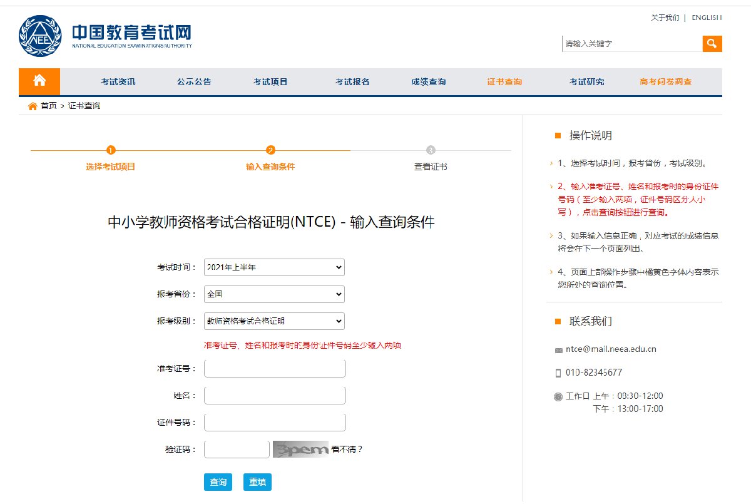This screenshot has height=504, width=751.
Task: Open 成绩查询 in navigation menu
Action: 428,82
